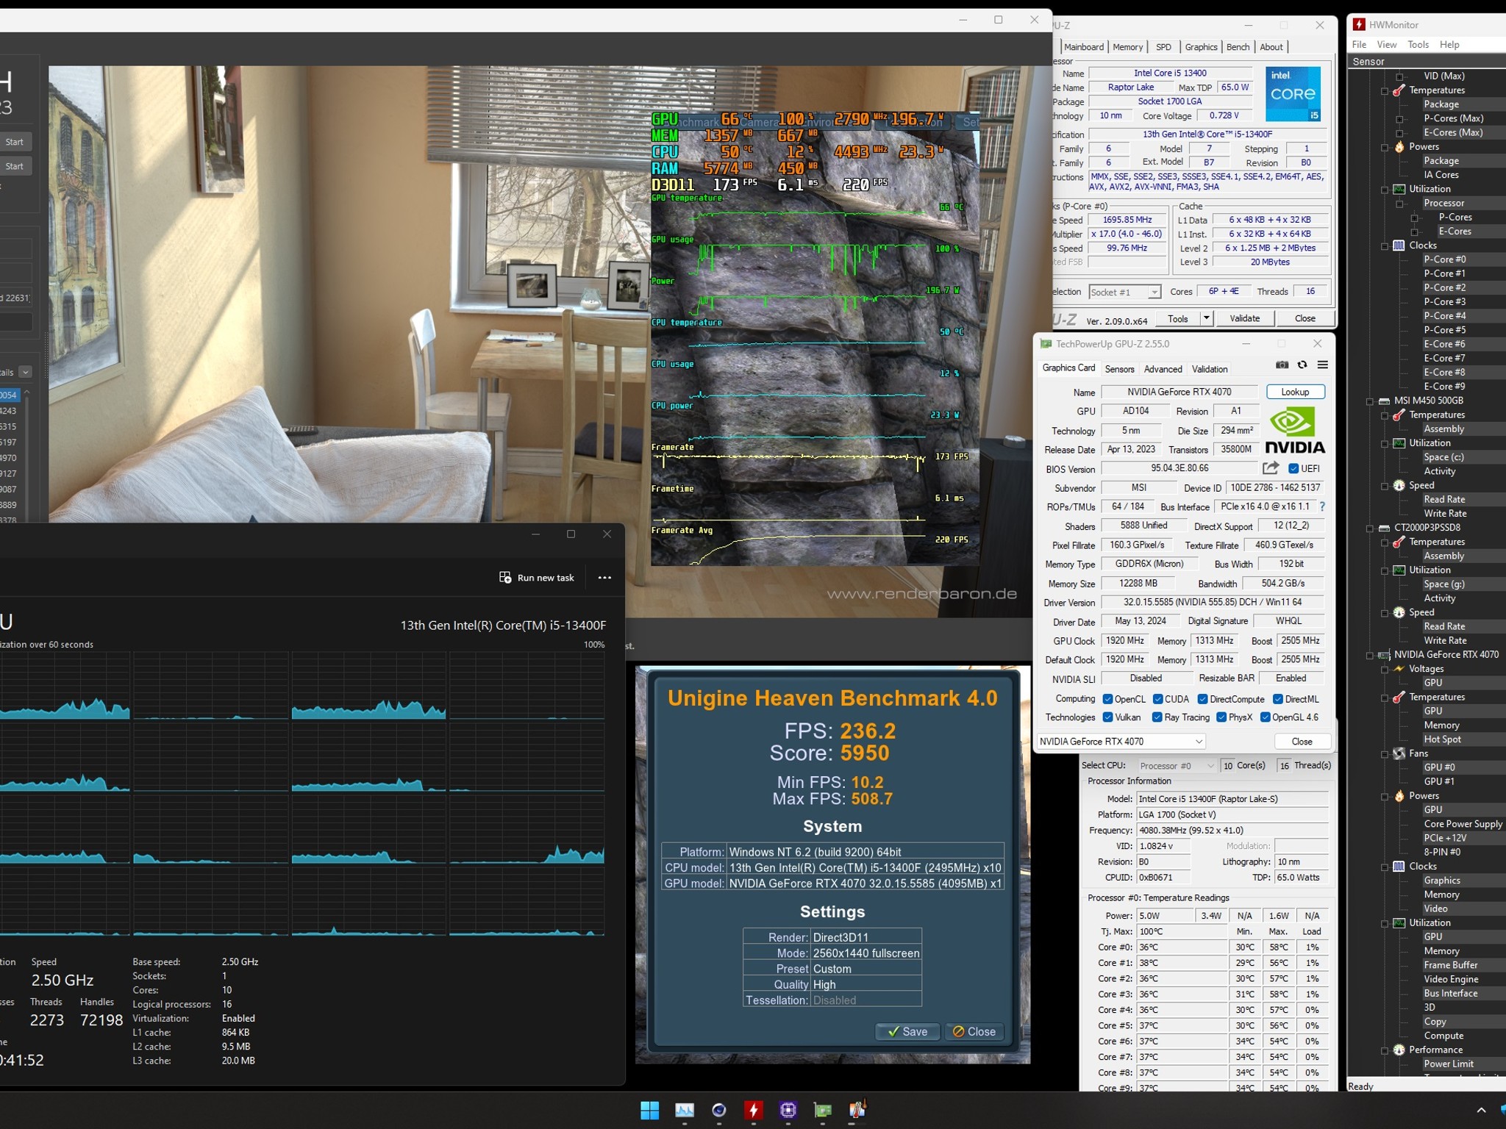Screen dimensions: 1506x1129
Task: Click the drive icon beside CT2000P3PSSD8
Action: [1384, 528]
